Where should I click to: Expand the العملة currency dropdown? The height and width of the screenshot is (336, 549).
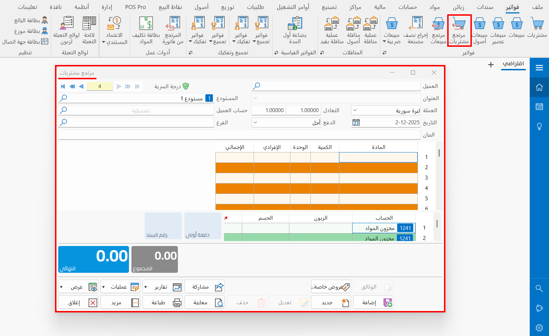(355, 110)
